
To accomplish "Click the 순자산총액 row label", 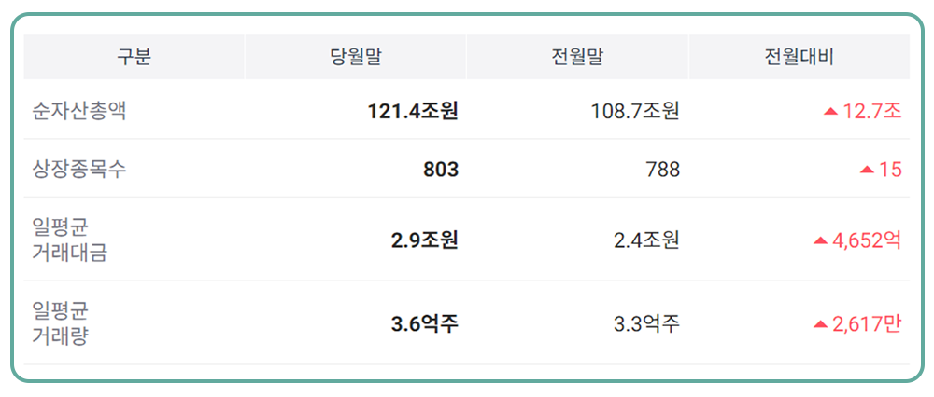I will click(78, 112).
